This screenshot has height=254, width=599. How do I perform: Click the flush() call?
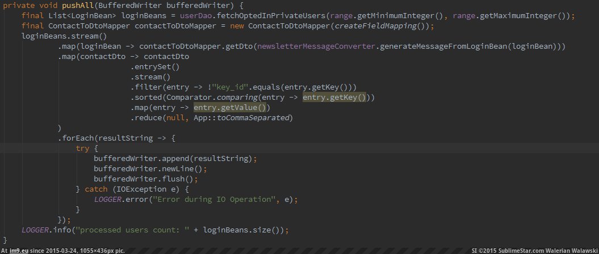tap(178, 179)
